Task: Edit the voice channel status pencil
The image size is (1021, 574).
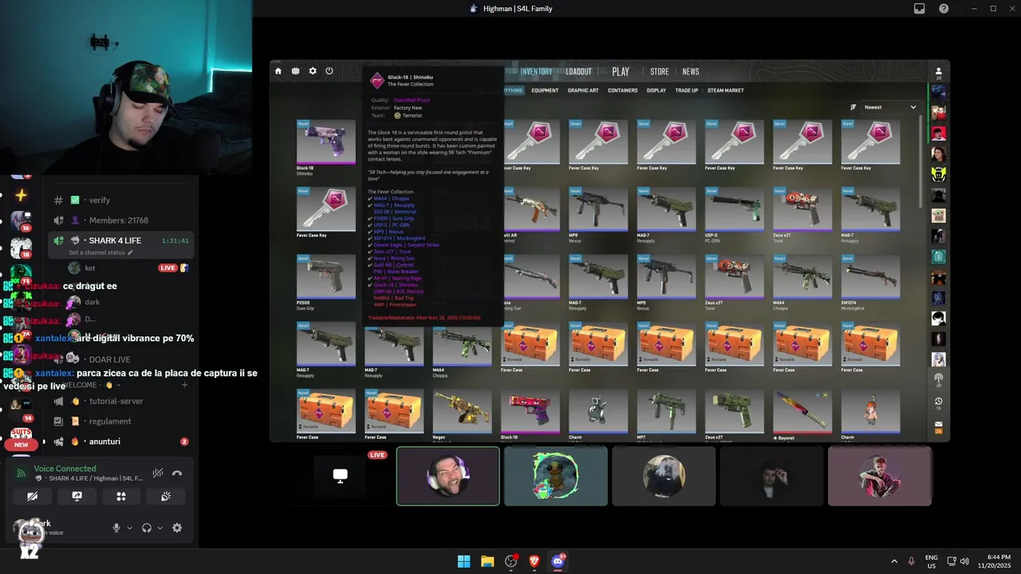Action: coord(130,253)
